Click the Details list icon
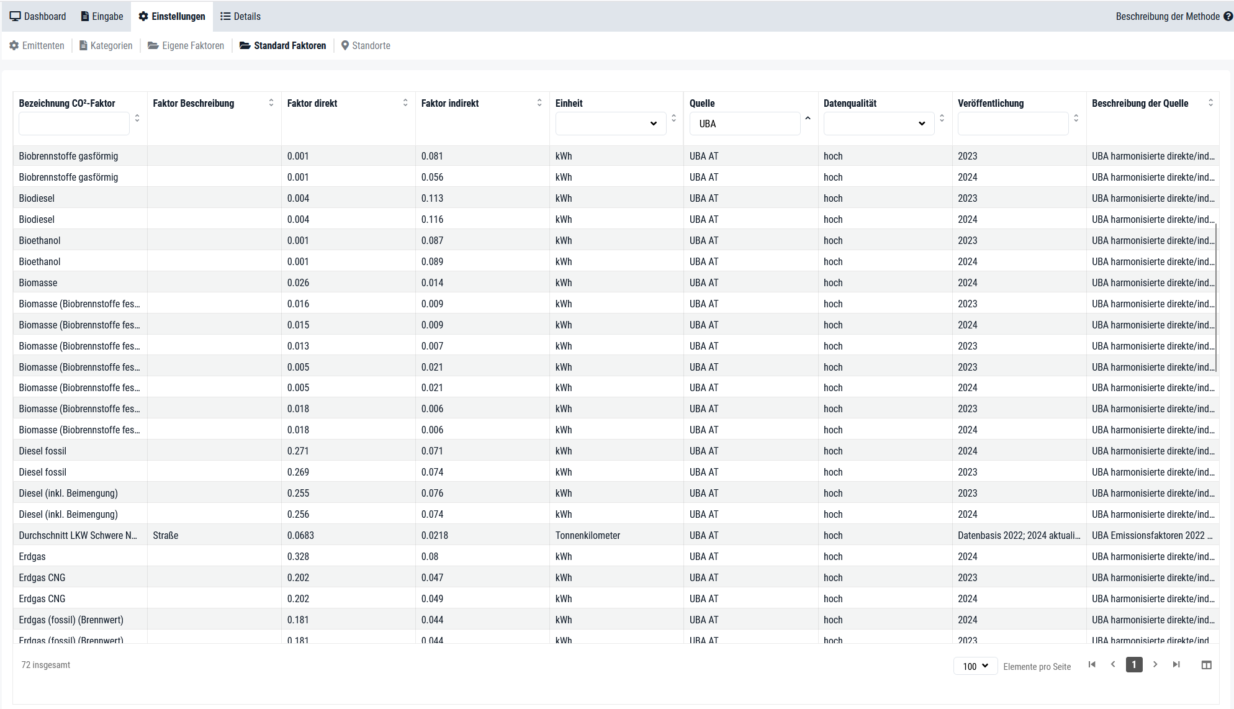1234x709 pixels. point(225,16)
